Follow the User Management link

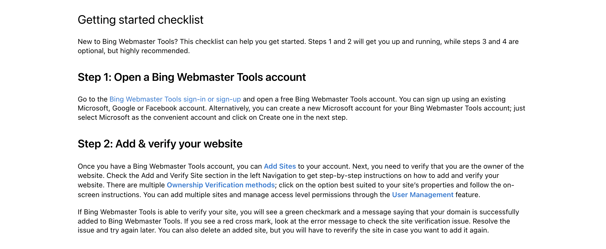coord(423,195)
